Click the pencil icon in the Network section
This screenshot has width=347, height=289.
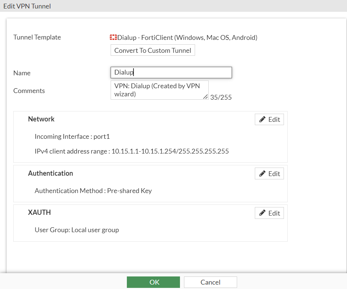pos(263,120)
